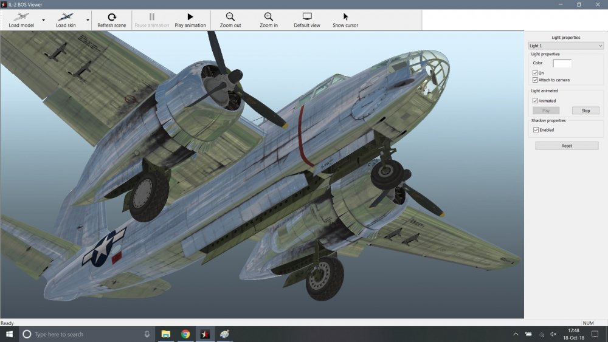This screenshot has height=342, width=608.
Task: Disable shadows via Enabled checkbox
Action: coord(535,130)
